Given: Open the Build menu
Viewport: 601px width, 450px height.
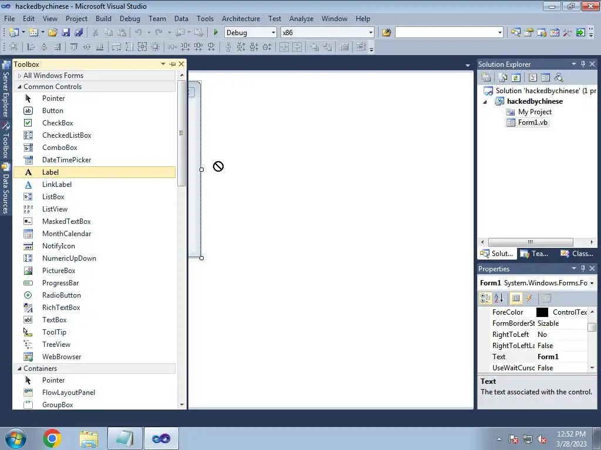Looking at the screenshot, I should click(x=103, y=18).
